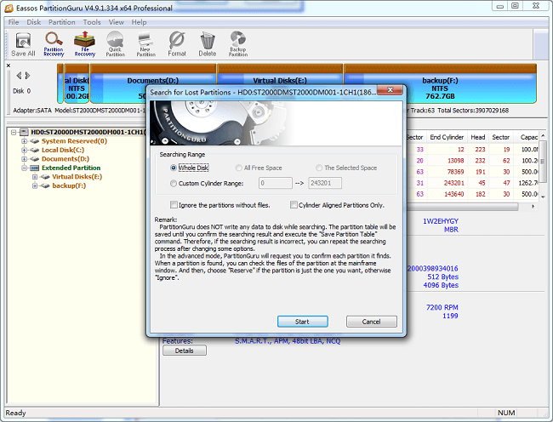Select the backup(F:) partition bar

440,83
